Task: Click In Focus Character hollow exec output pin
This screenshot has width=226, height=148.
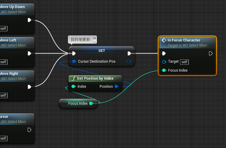Action: [x=211, y=53]
